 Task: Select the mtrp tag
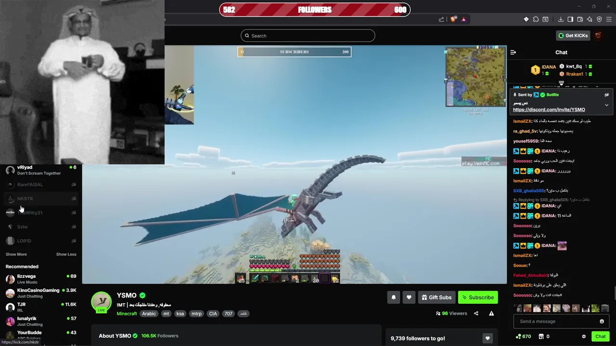tap(196, 313)
